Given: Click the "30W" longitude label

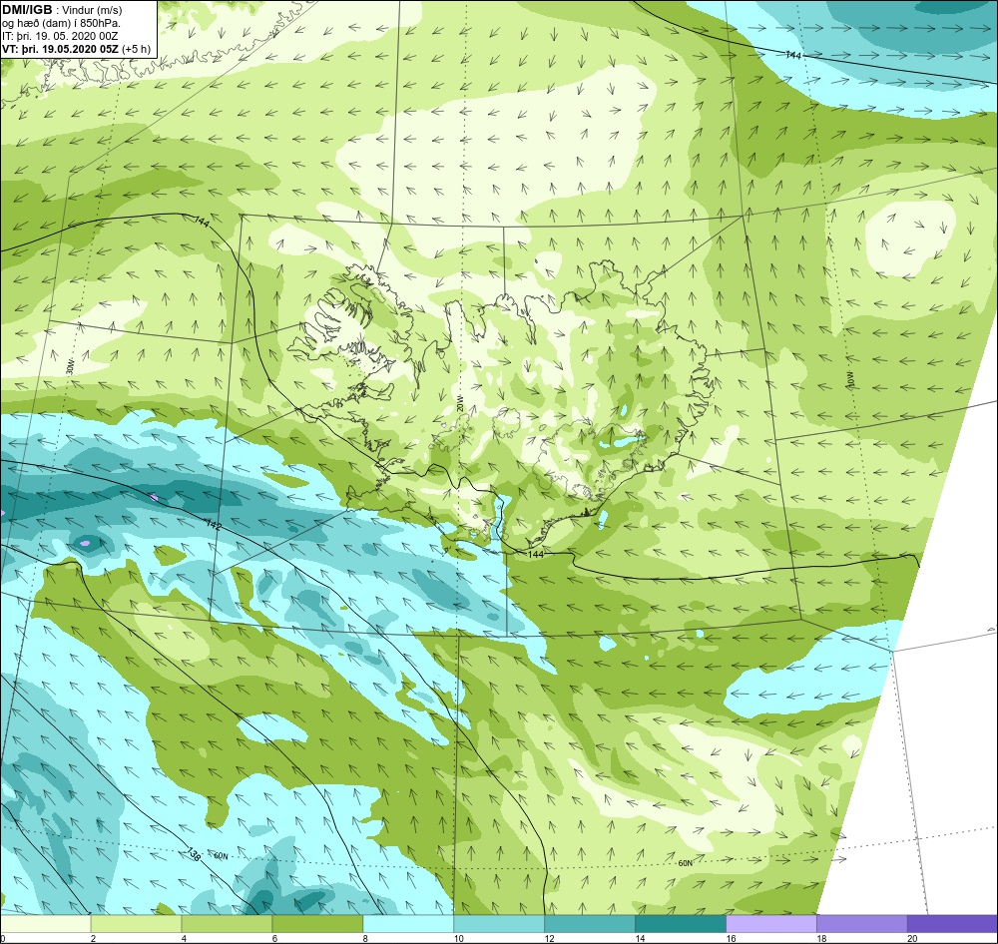Looking at the screenshot, I should tap(70, 367).
